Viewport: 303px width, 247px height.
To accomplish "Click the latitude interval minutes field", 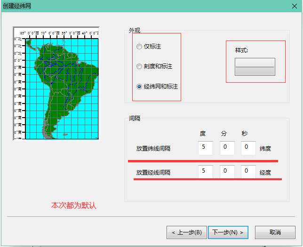I will click(x=227, y=148).
